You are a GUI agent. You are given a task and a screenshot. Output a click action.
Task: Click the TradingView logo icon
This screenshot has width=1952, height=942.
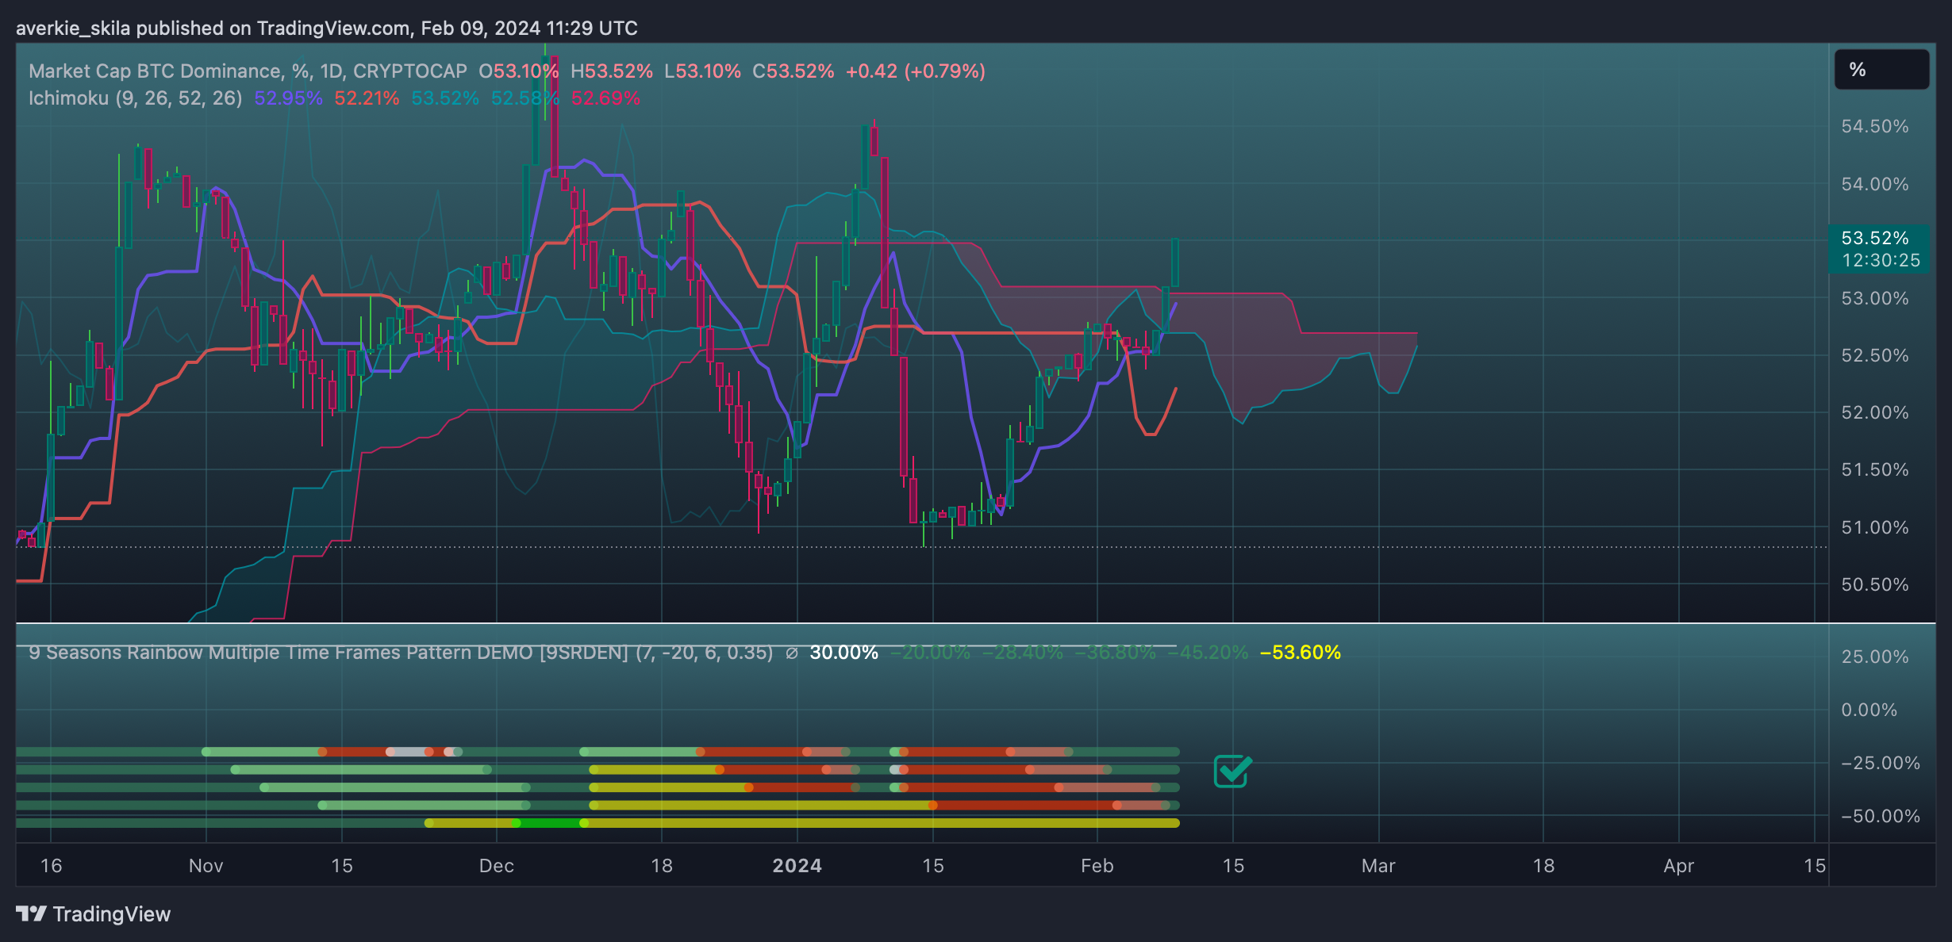[32, 913]
